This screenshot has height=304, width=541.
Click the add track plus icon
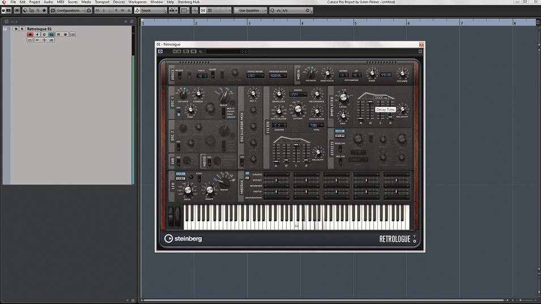pyautogui.click(x=126, y=22)
